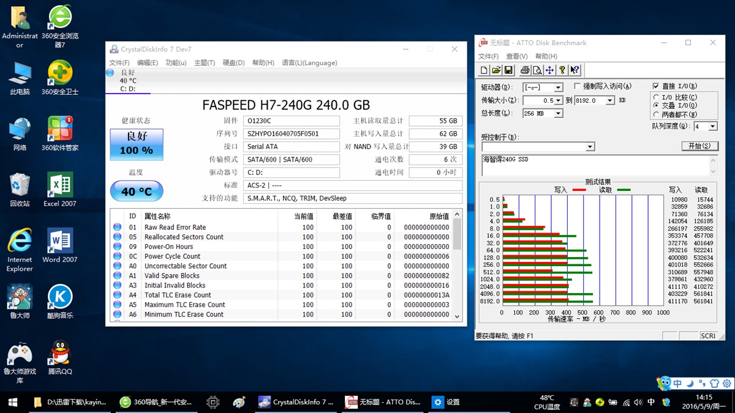Click the Open folder icon in ATTO toolbar
Image resolution: width=735 pixels, height=413 pixels.
pyautogui.click(x=496, y=70)
